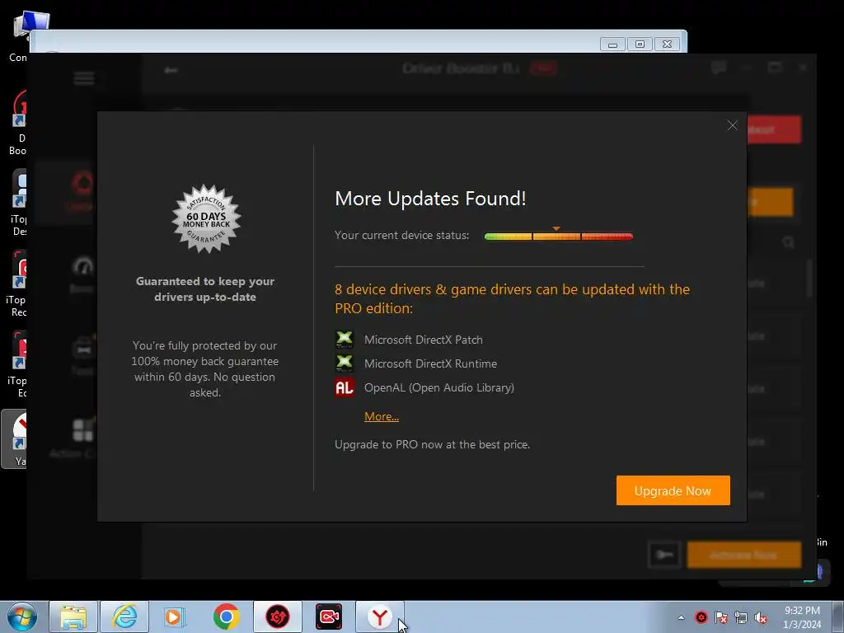844x633 pixels.
Task: Click the OpenAL audio library icon
Action: 345,387
